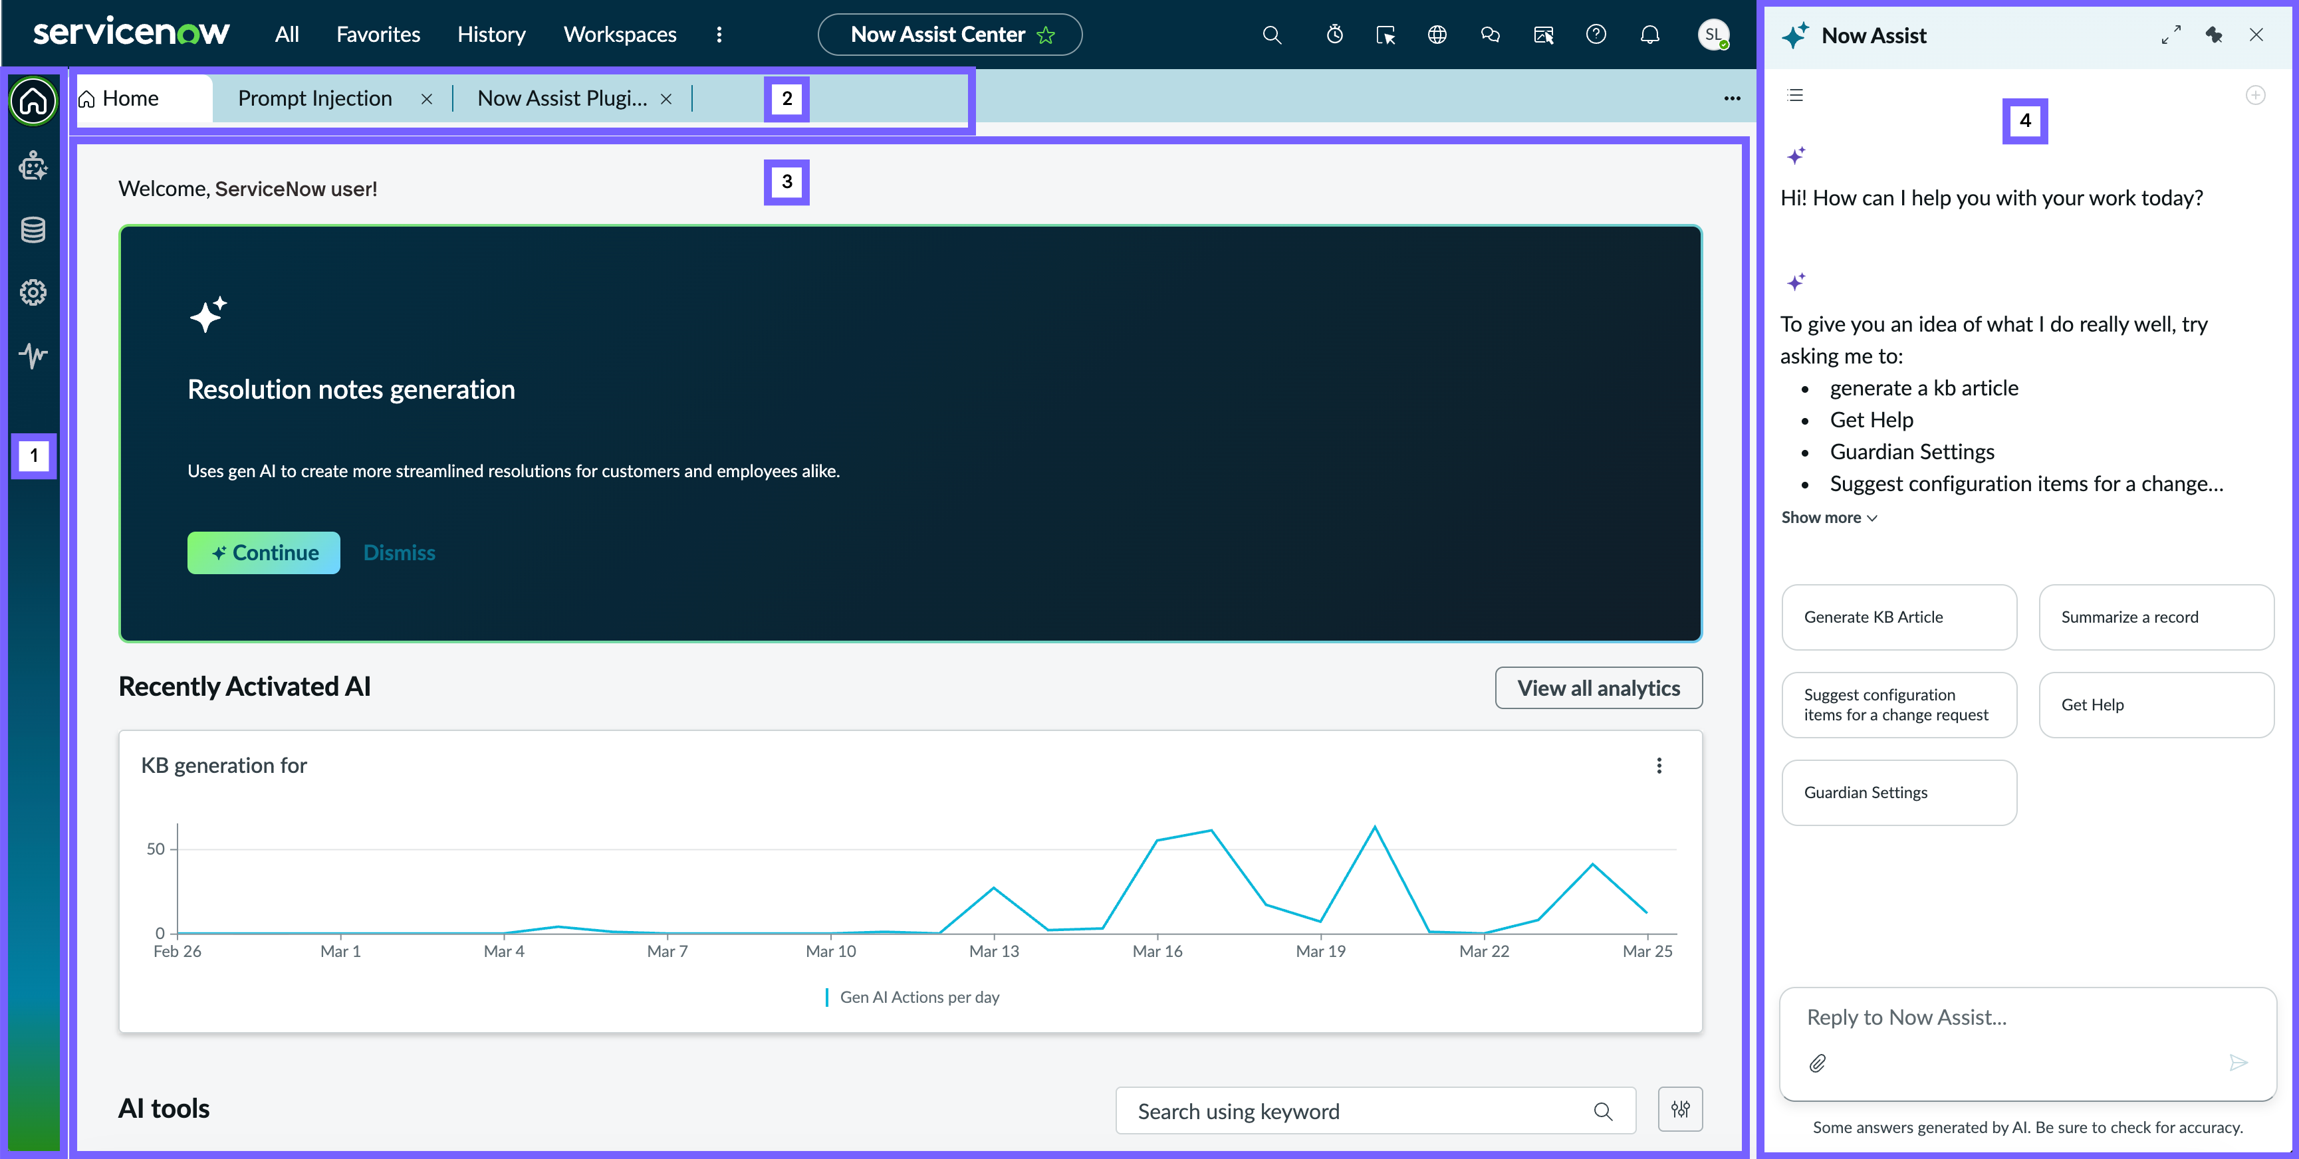2299x1159 pixels.
Task: Click the 'Recently Activated AI' heading
Action: pos(245,687)
